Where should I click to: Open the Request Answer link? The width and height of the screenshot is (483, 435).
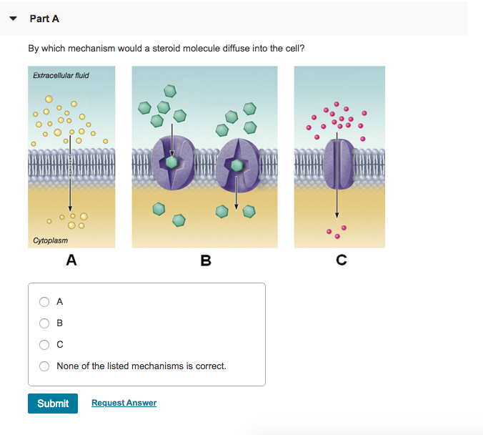click(x=124, y=403)
